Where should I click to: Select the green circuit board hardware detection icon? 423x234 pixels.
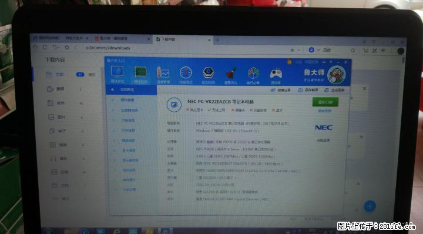(x=140, y=75)
